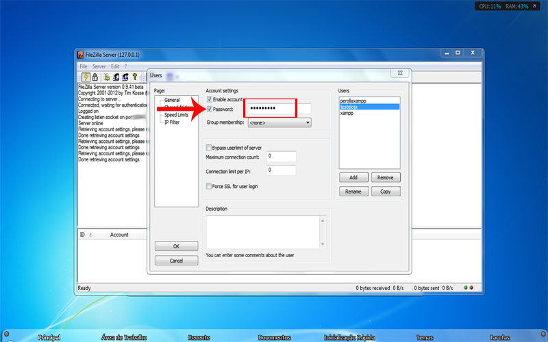Click the ID column header

pos(82,235)
